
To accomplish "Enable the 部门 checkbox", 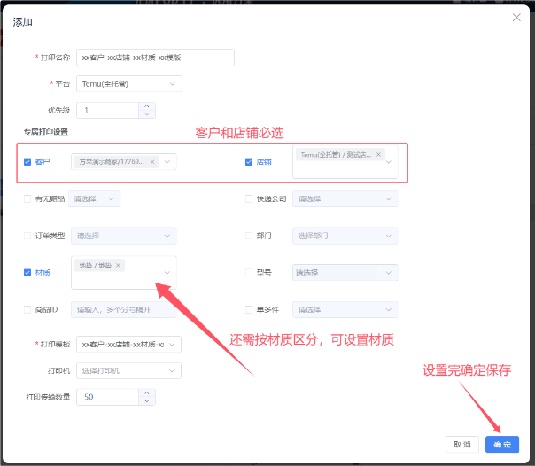I will tap(249, 236).
